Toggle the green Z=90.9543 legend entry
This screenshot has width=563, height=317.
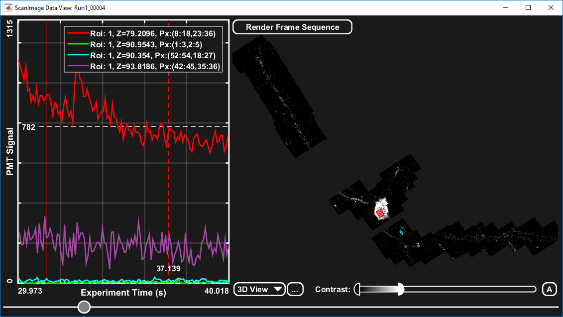[x=144, y=45]
